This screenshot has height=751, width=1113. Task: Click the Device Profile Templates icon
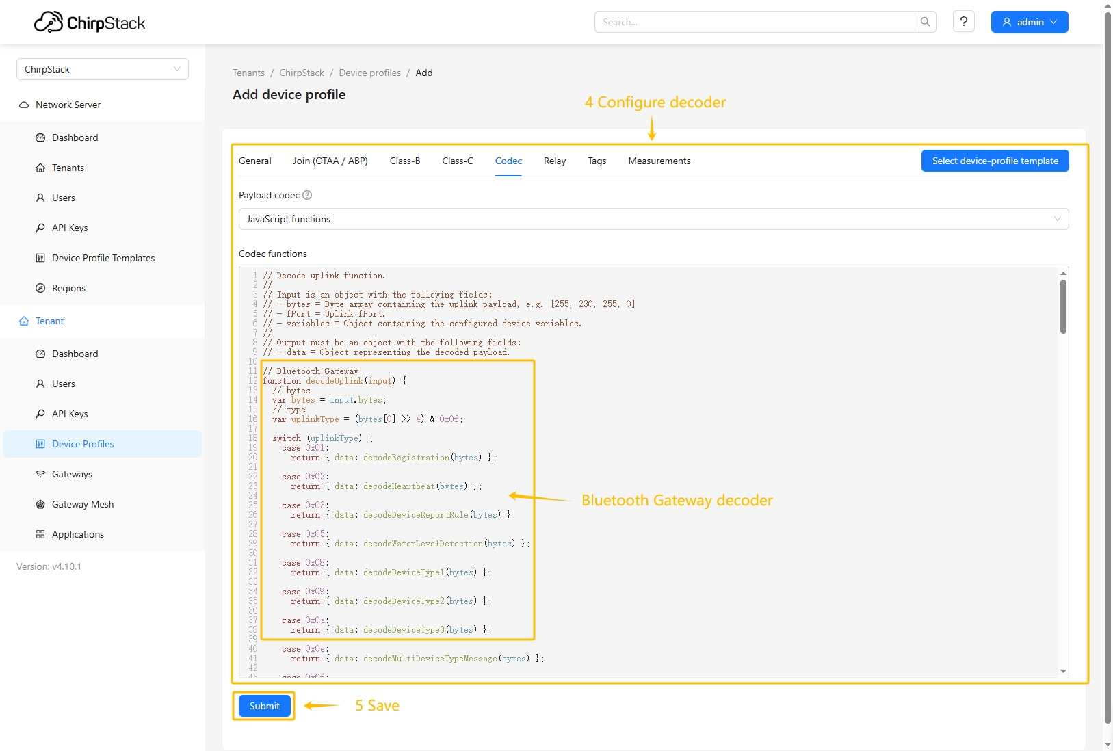[x=40, y=258]
